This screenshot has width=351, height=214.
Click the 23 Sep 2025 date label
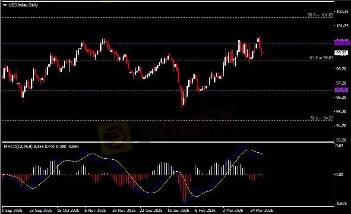(x=41, y=211)
